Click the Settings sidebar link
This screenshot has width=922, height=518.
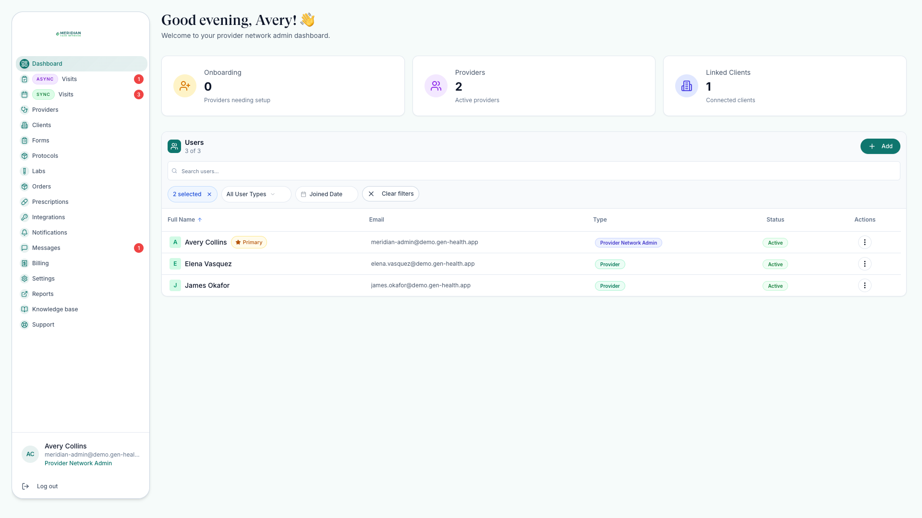click(x=82, y=279)
